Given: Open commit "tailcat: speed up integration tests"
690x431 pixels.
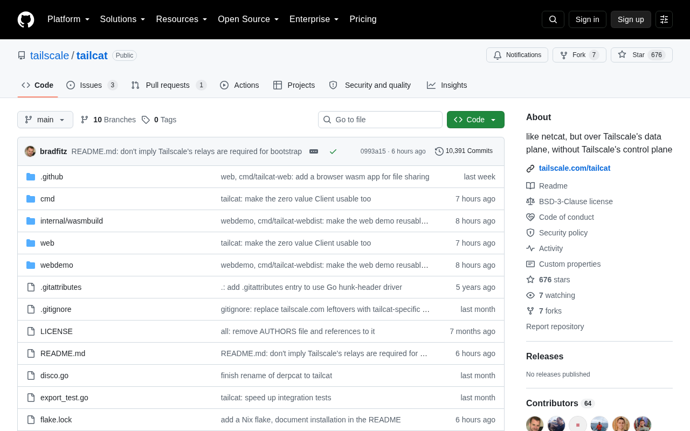Looking at the screenshot, I should pyautogui.click(x=276, y=398).
